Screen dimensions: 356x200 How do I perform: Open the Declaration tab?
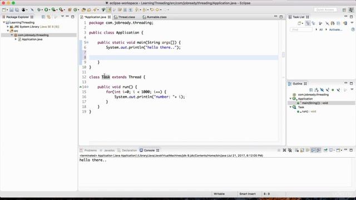pyautogui.click(x=127, y=151)
